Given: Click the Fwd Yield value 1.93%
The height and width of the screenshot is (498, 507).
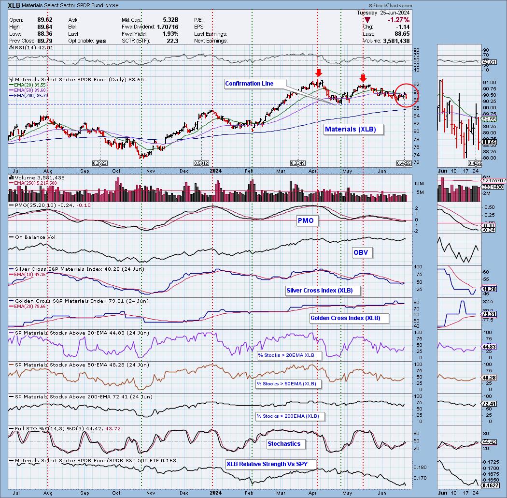Looking at the screenshot, I should point(170,34).
